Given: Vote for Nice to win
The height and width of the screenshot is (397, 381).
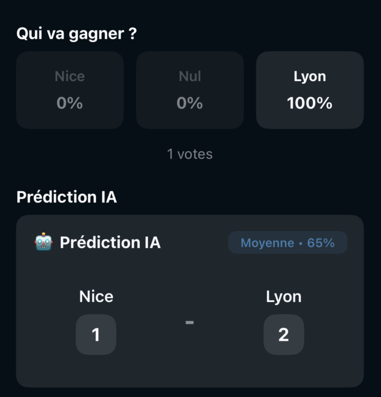Looking at the screenshot, I should click(70, 90).
